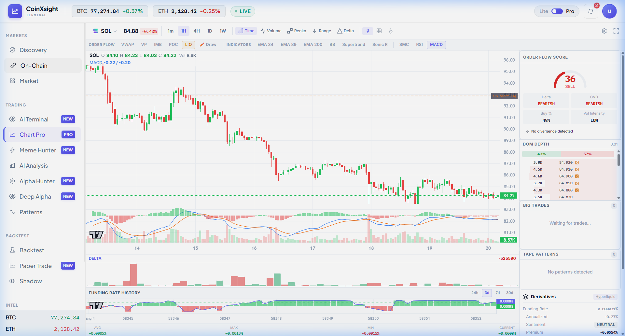
Task: Click the Draw tool button
Action: tap(208, 45)
